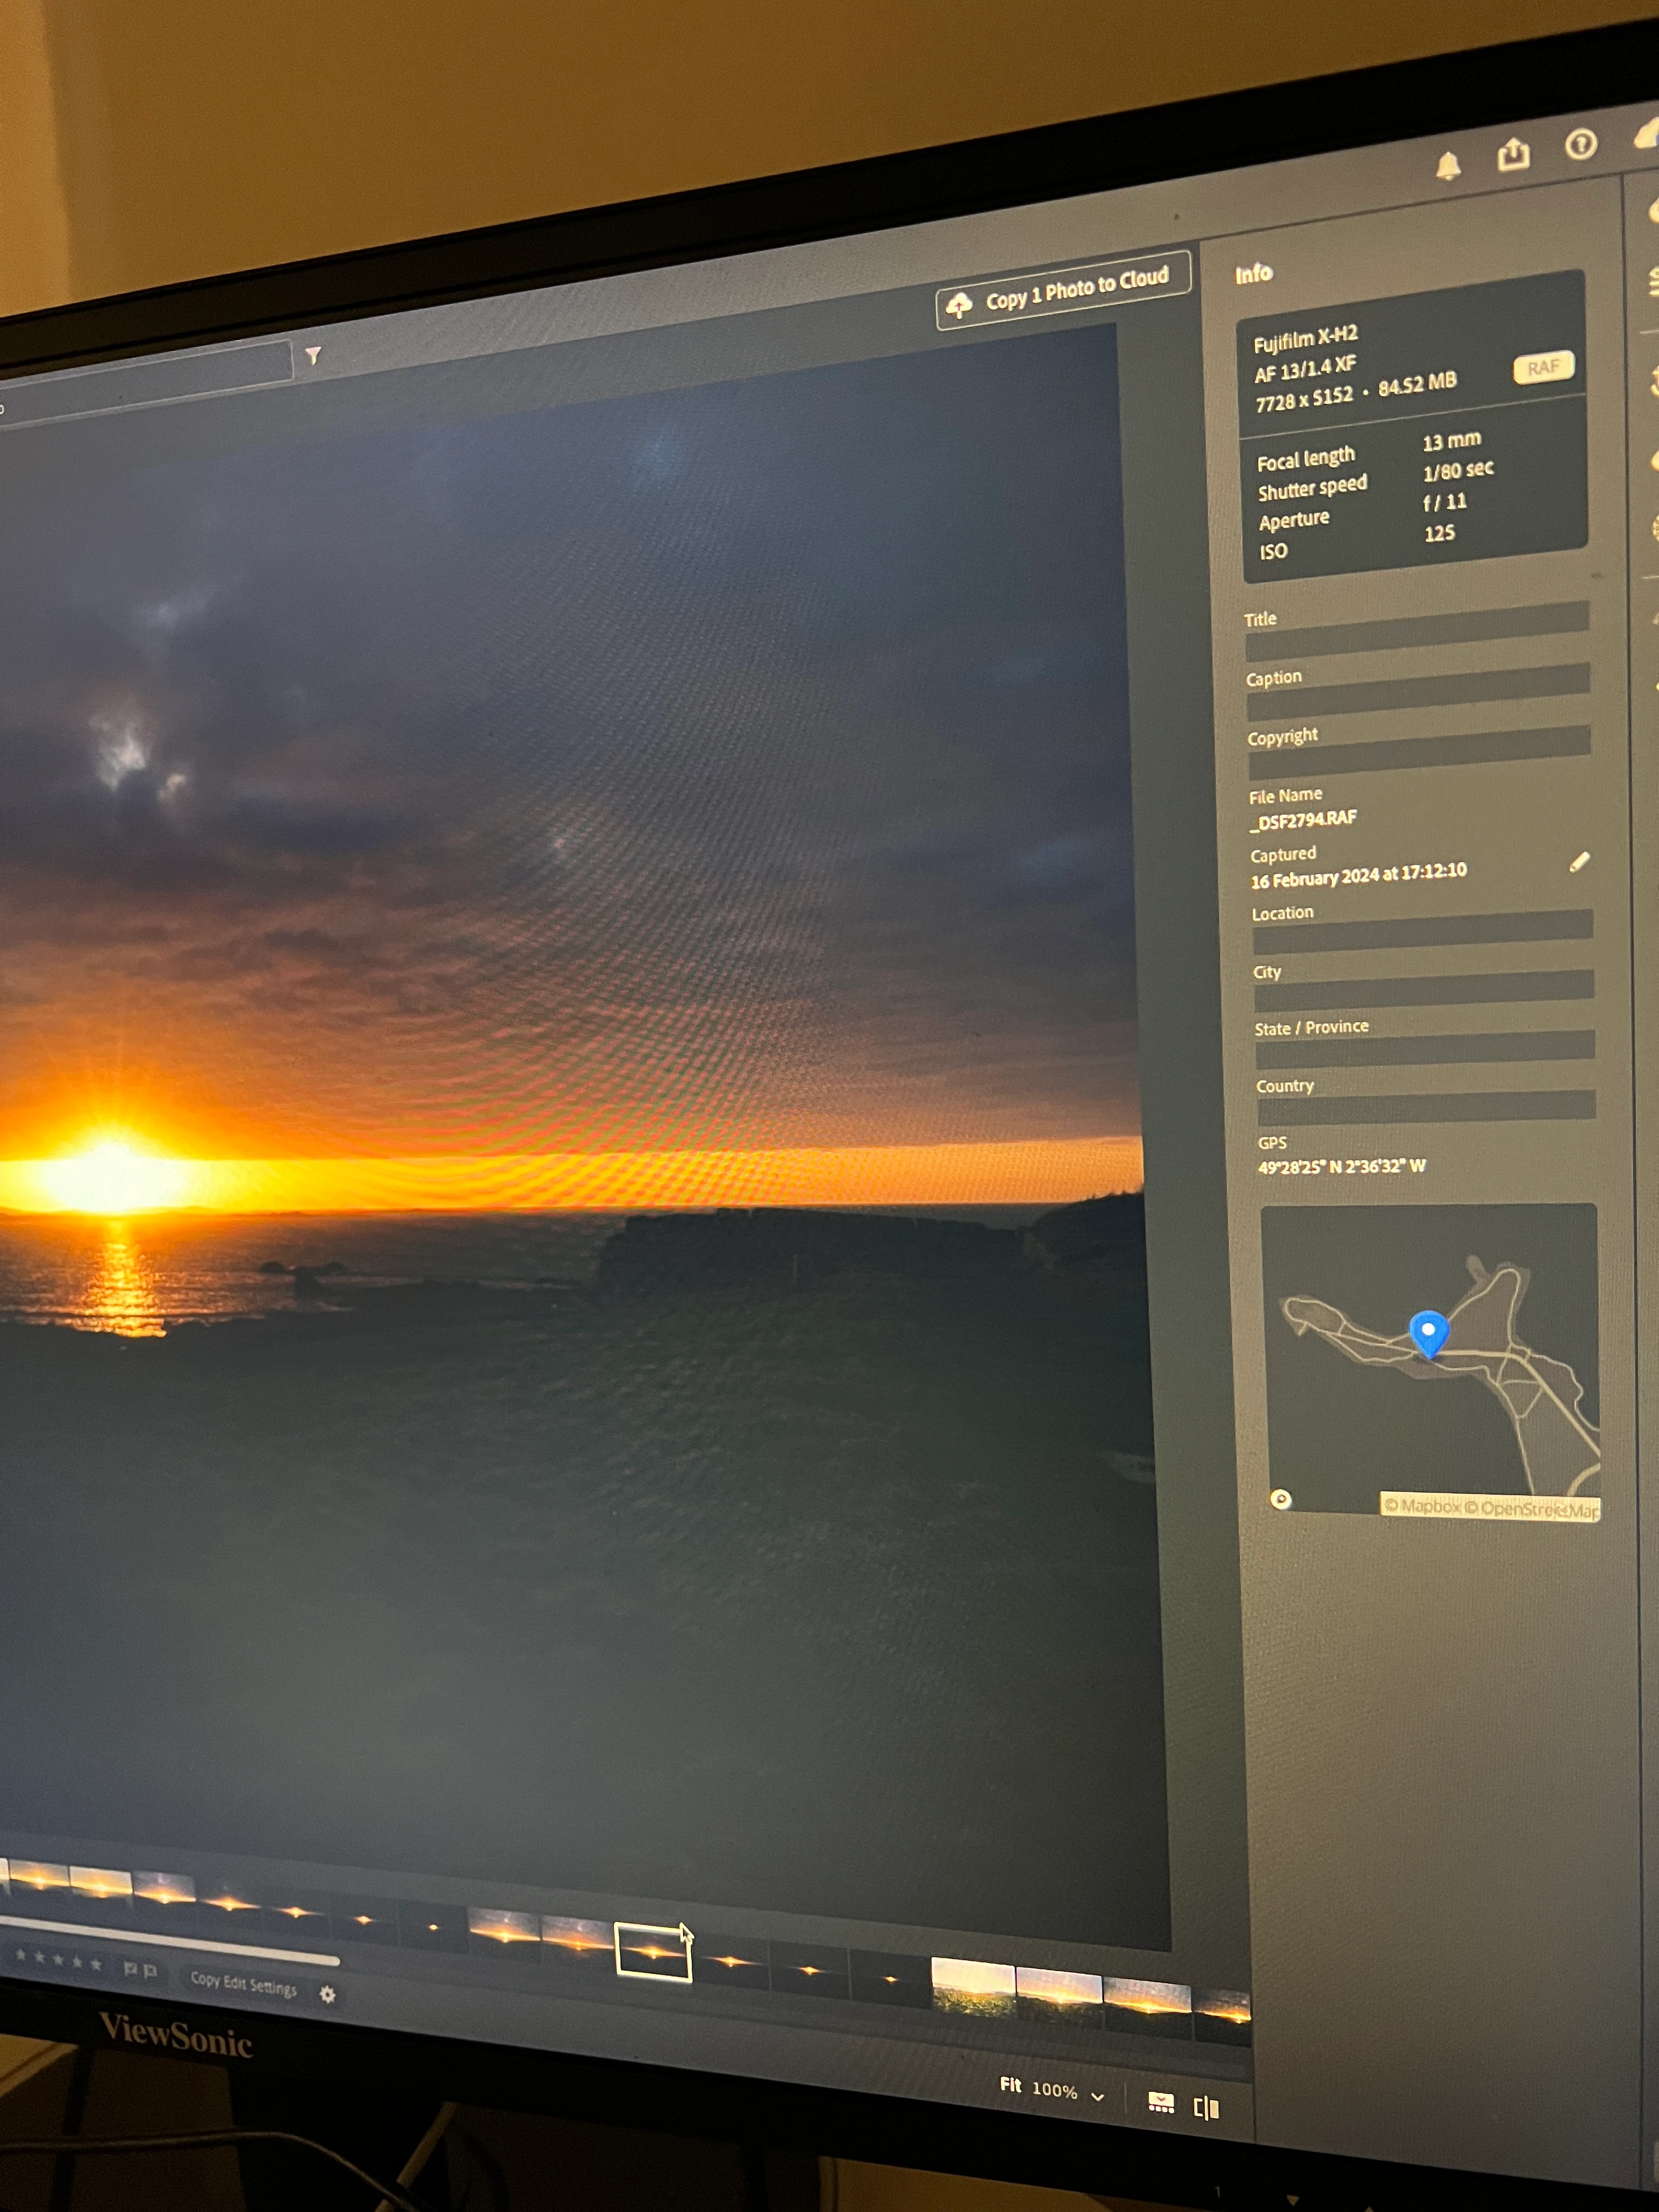This screenshot has height=2212, width=1659.
Task: Edit capture date with pencil icon
Action: (x=1579, y=862)
